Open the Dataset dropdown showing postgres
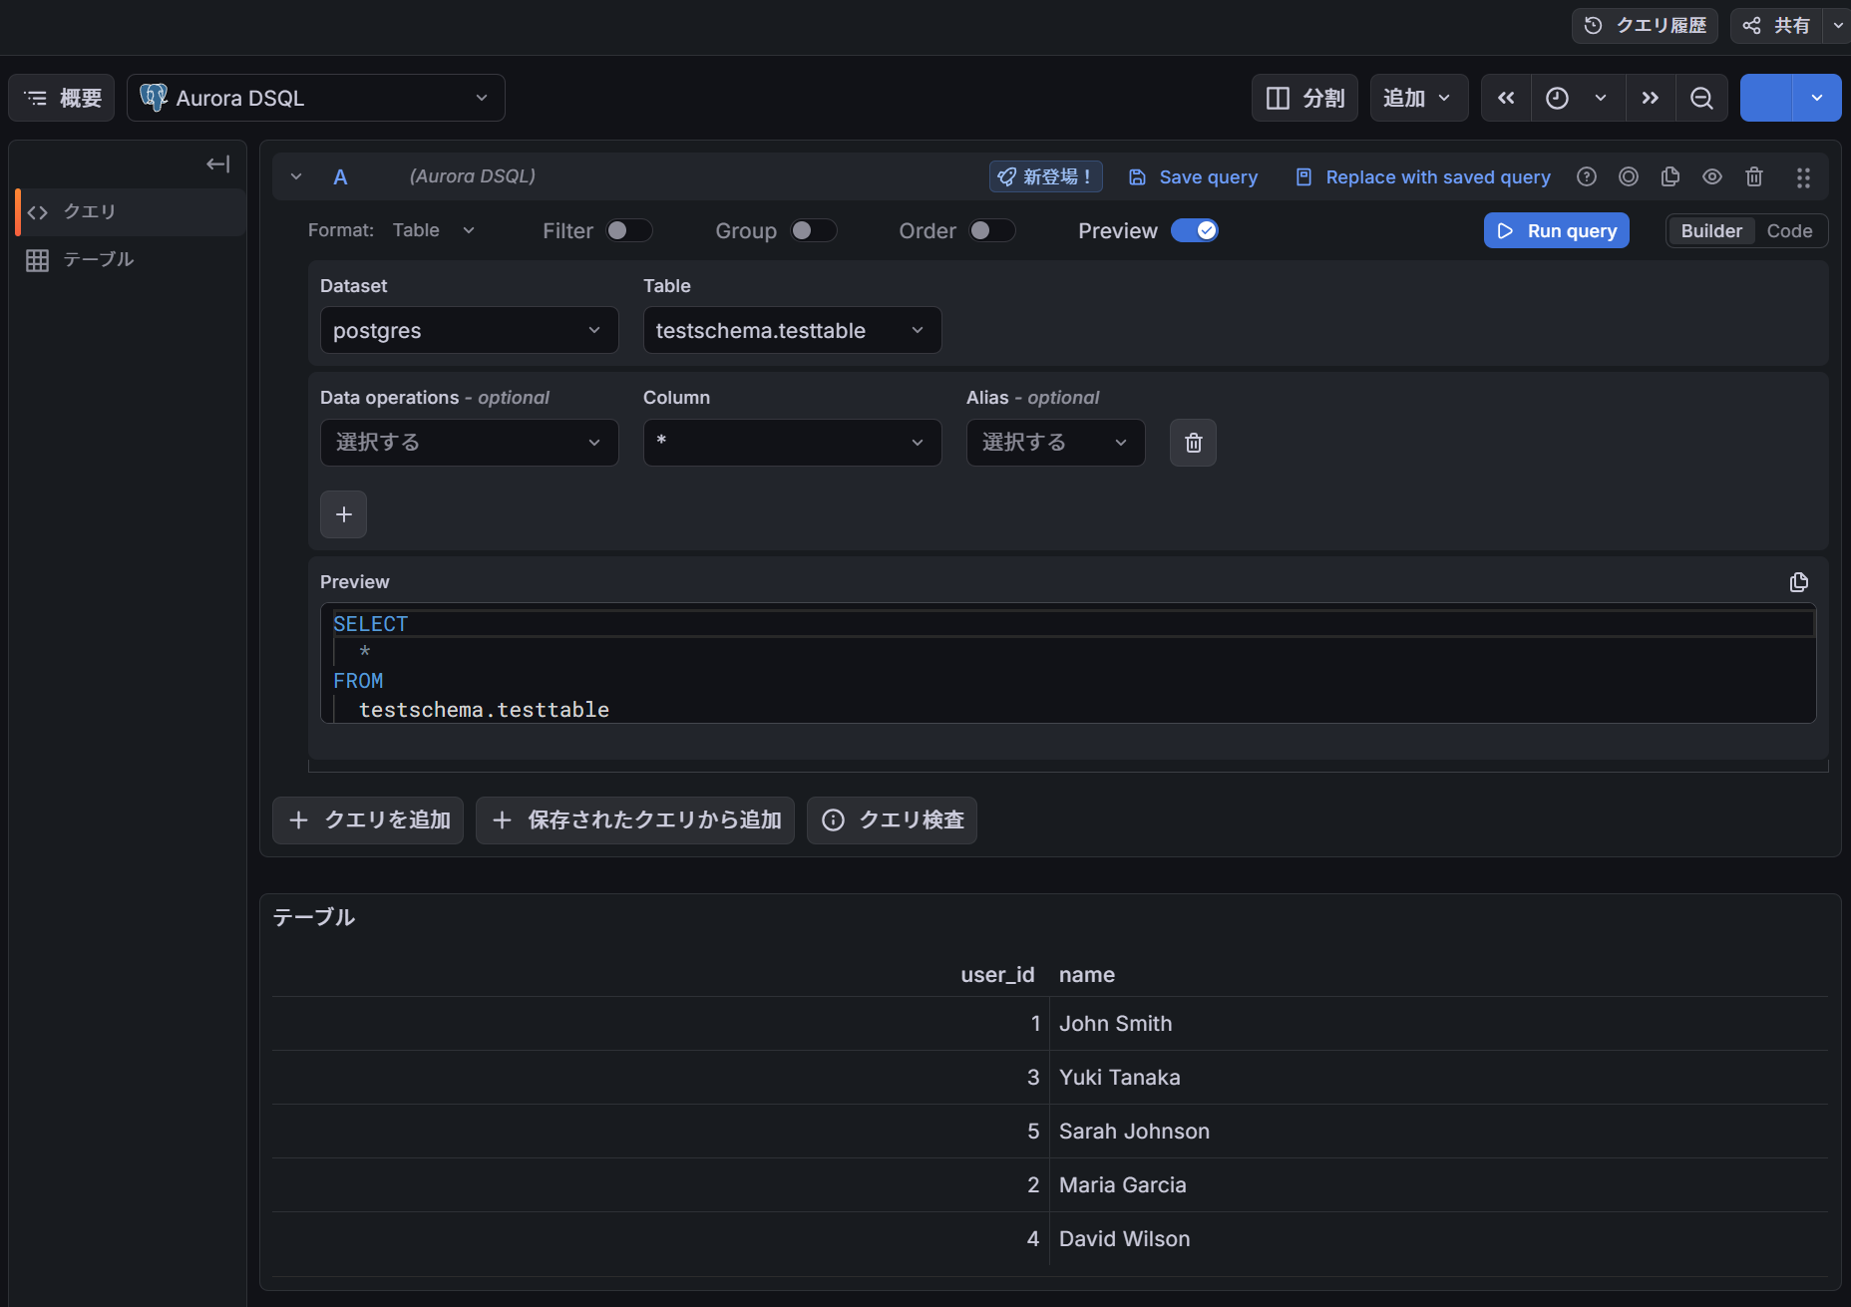Screen dimensions: 1851x1307 click(469, 330)
